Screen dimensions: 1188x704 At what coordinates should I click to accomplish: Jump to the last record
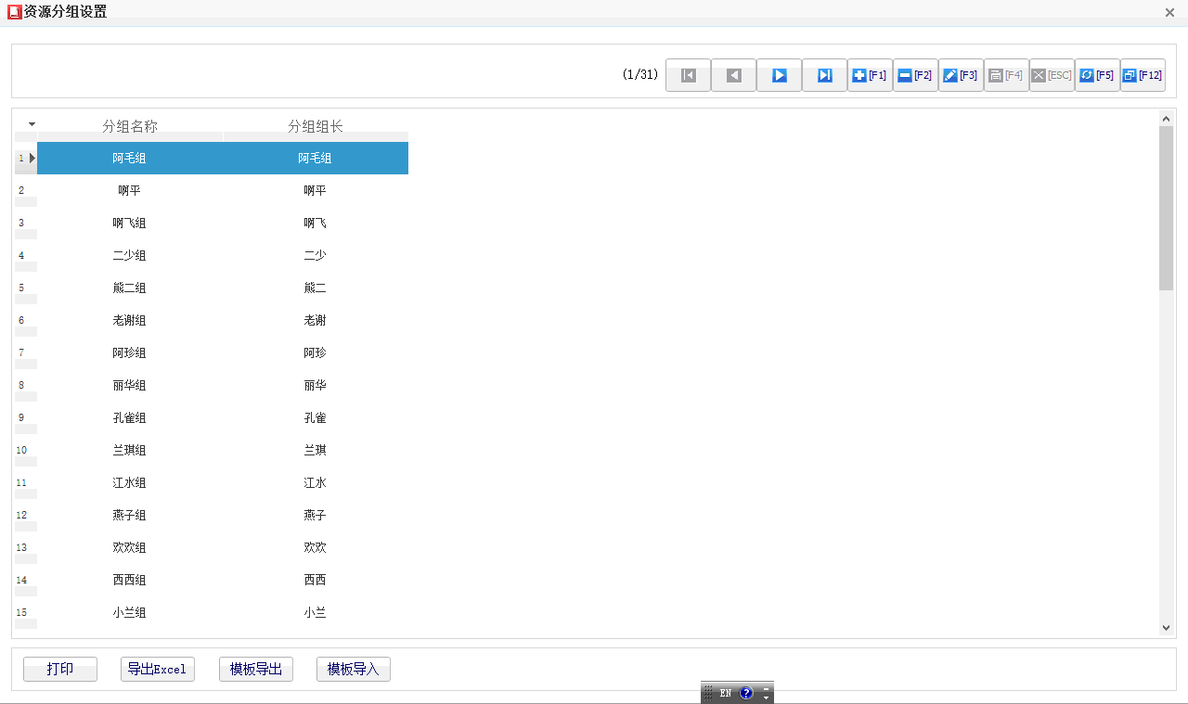tap(824, 75)
